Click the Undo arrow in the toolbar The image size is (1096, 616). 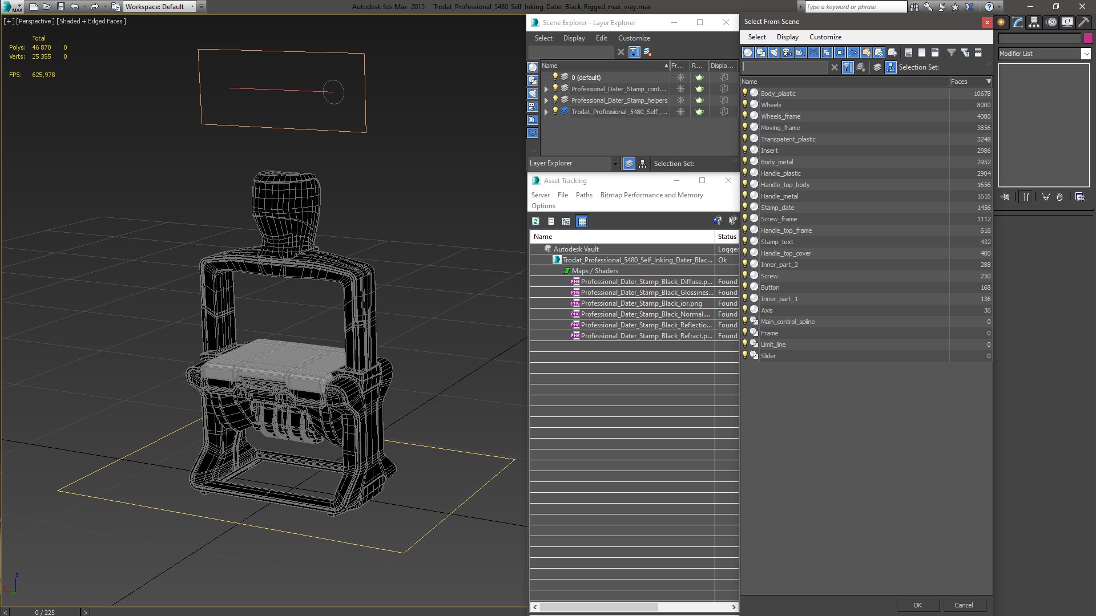point(74,7)
